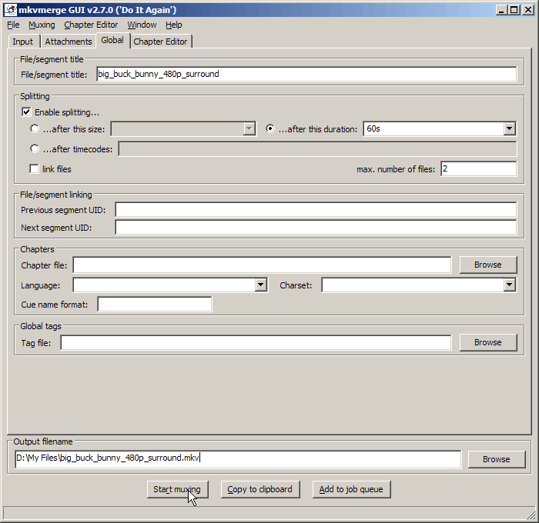The width and height of the screenshot is (539, 523).
Task: Click the File/segment title field
Action: 306,74
